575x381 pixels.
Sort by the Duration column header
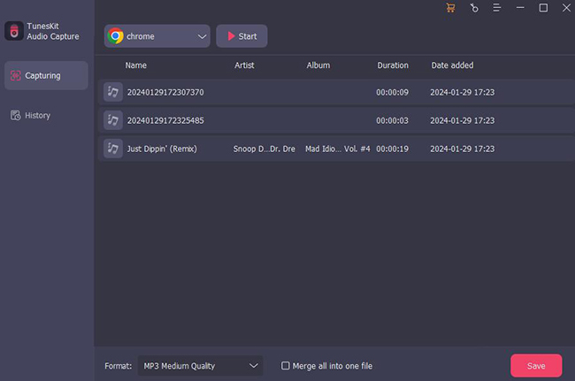point(393,65)
